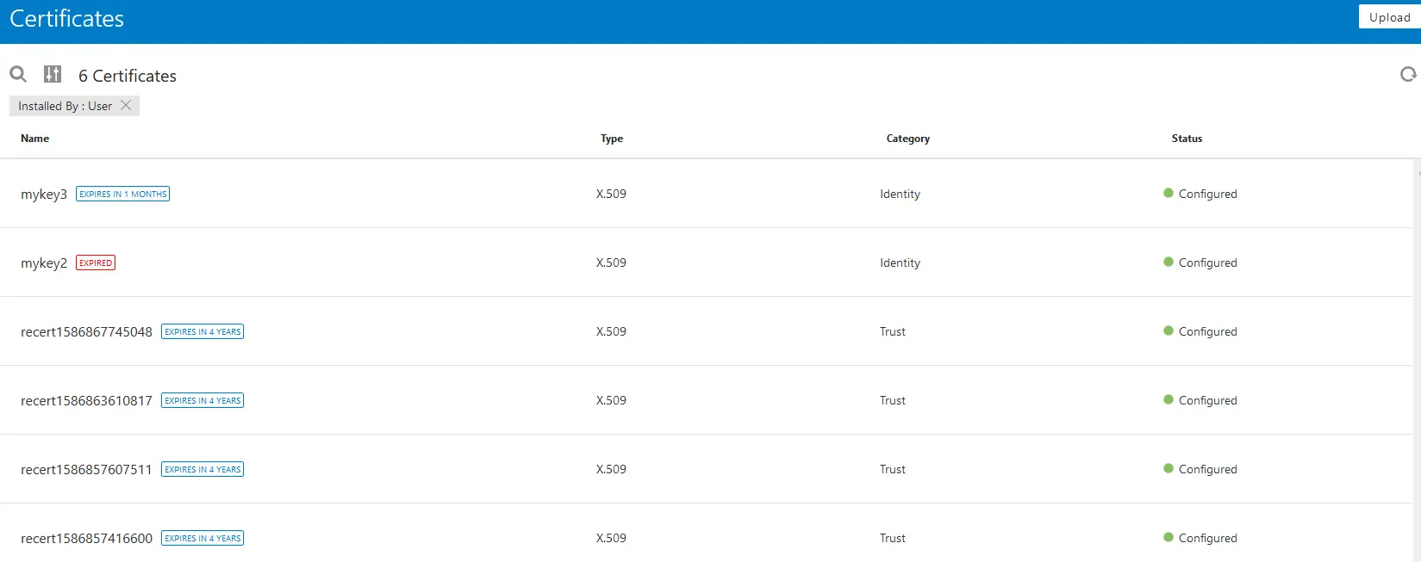Select certificate recert1586867745048
The image size is (1421, 562).
click(86, 332)
